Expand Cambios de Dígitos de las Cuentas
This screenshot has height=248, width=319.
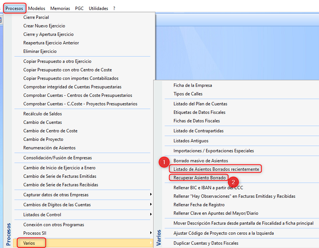57,205
